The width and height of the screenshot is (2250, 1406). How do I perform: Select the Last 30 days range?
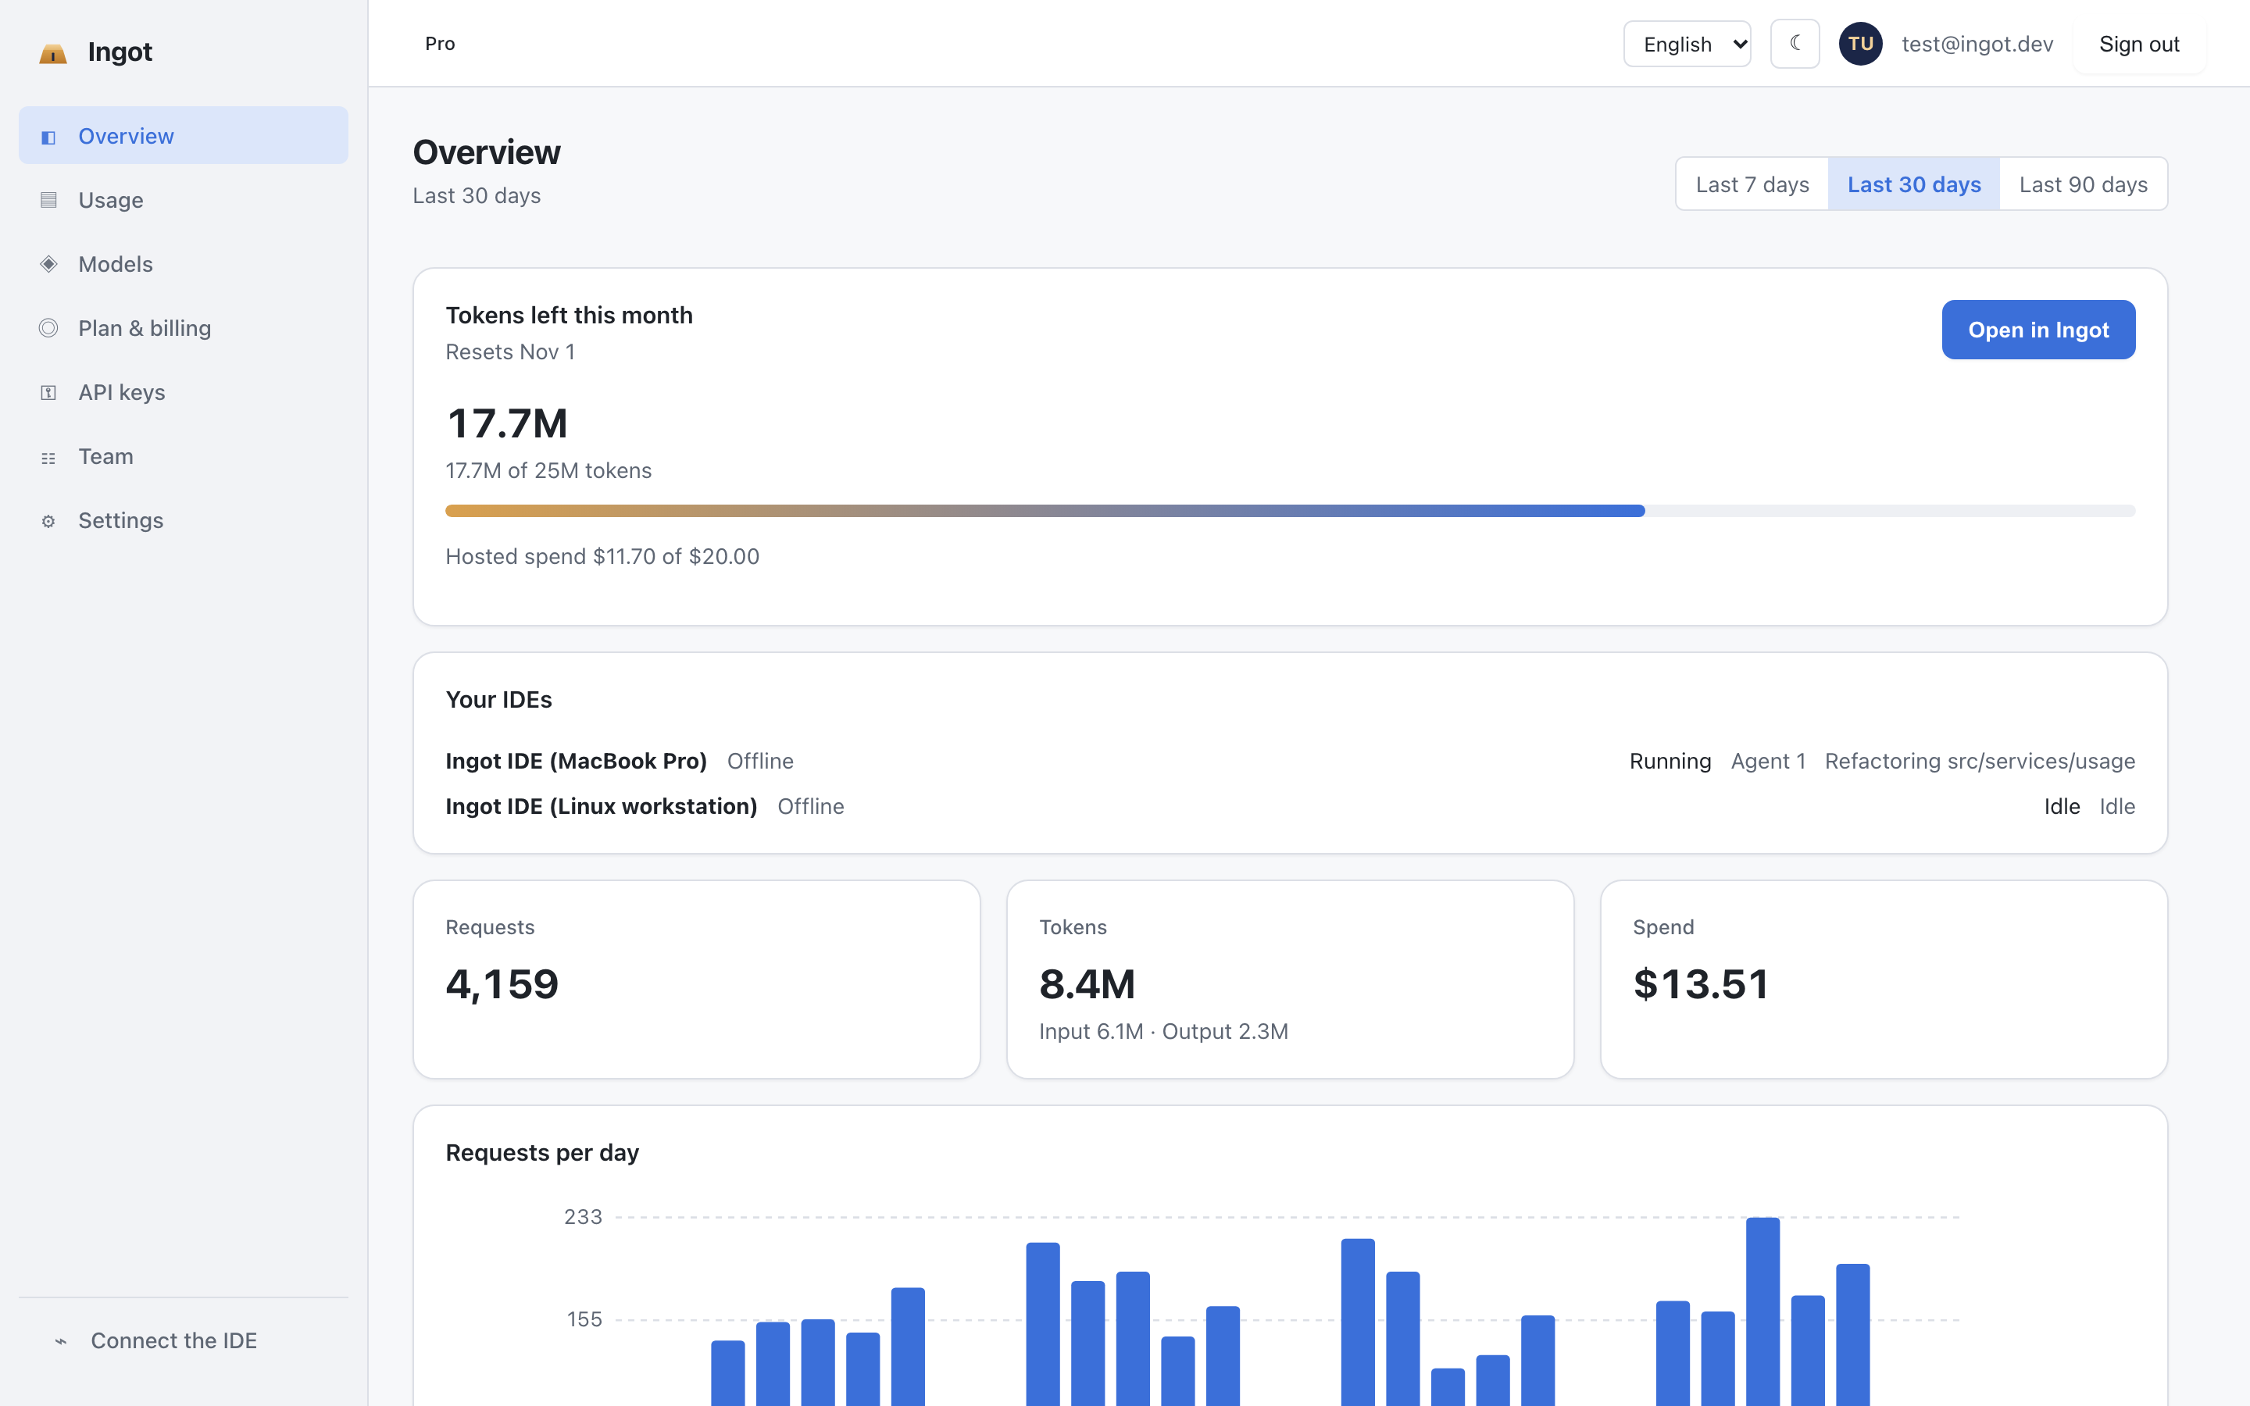1913,184
